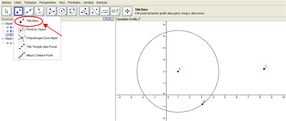
Task: Collapse the second Objek- tree group
Action: click(x=3, y=39)
